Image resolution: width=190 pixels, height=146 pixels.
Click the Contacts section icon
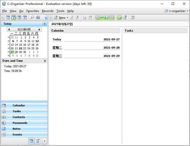4,117
